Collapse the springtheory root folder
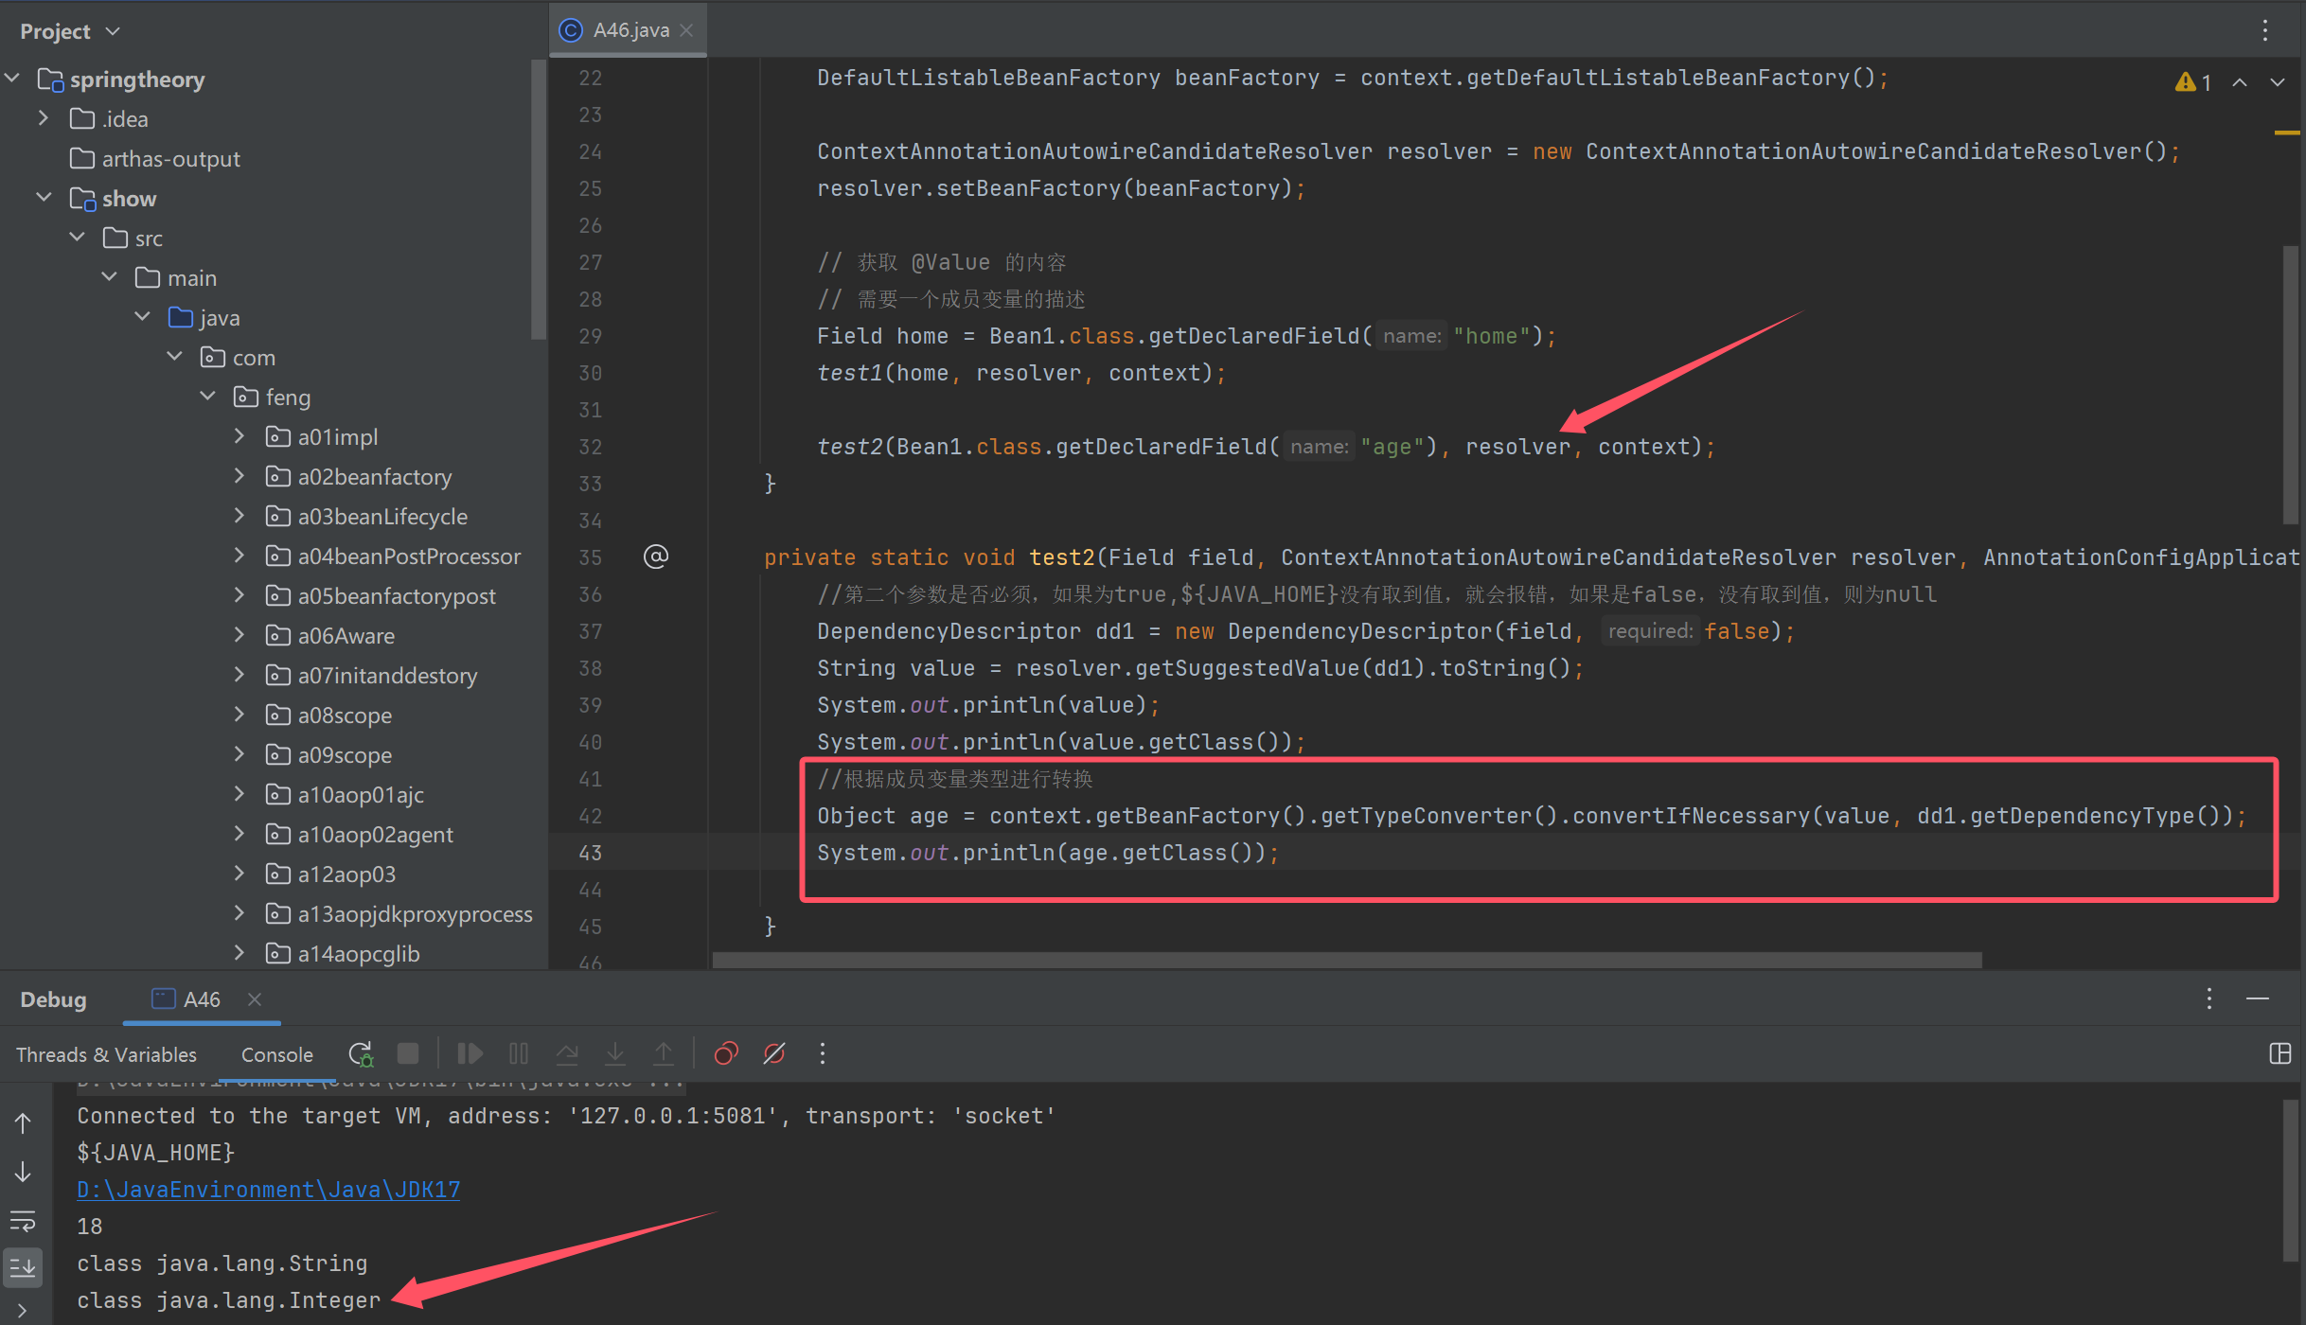 (13, 79)
